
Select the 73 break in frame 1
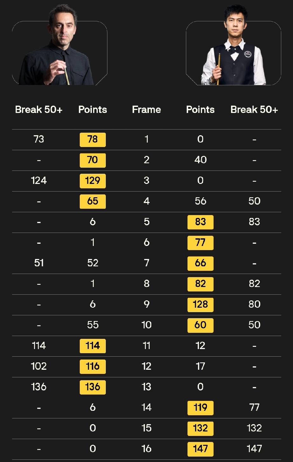coord(39,139)
